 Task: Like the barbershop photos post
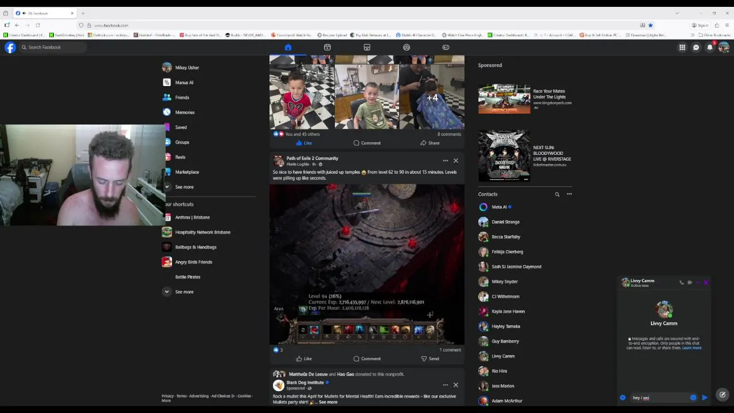click(304, 143)
